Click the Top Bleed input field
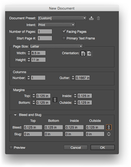131x167 pixels. 33,127
